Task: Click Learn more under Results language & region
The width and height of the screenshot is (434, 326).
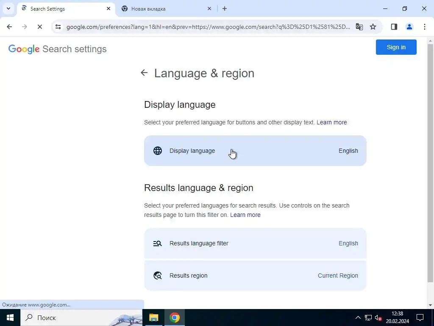Action: click(x=245, y=215)
